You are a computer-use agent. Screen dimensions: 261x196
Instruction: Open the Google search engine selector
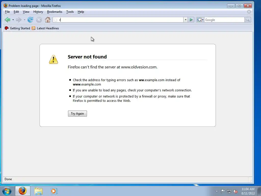[200, 20]
